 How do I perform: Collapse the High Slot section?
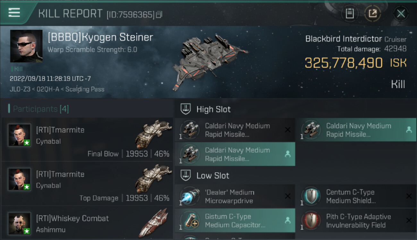point(213,109)
